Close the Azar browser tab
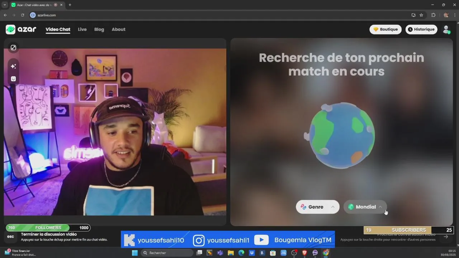This screenshot has width=459, height=258. point(62,5)
